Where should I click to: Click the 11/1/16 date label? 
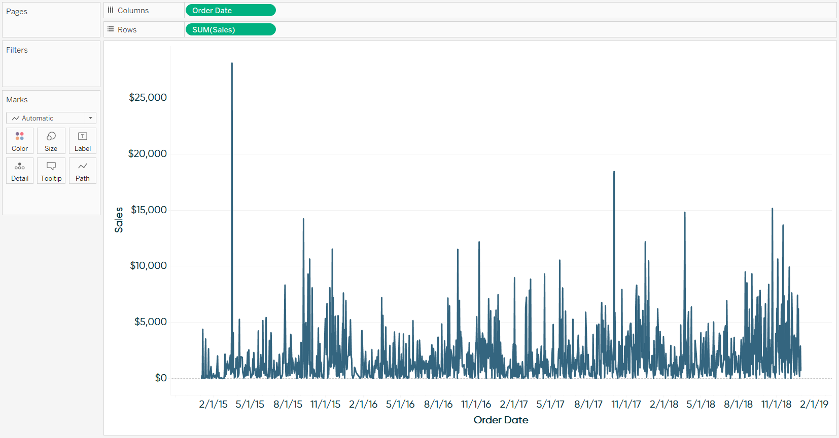point(476,404)
